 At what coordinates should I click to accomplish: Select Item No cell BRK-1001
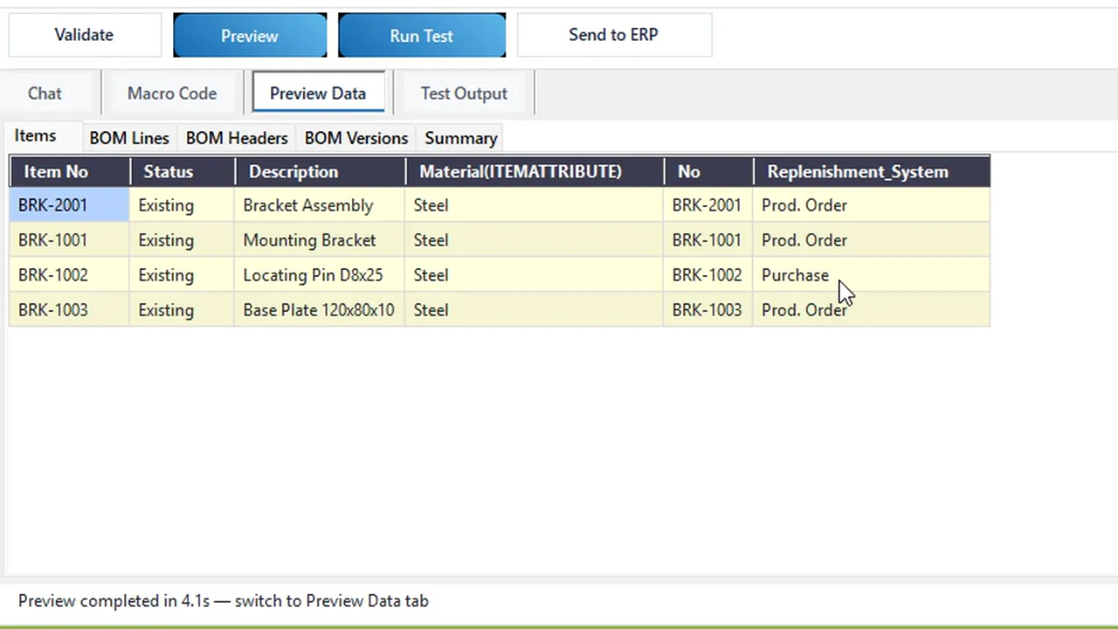pyautogui.click(x=70, y=240)
